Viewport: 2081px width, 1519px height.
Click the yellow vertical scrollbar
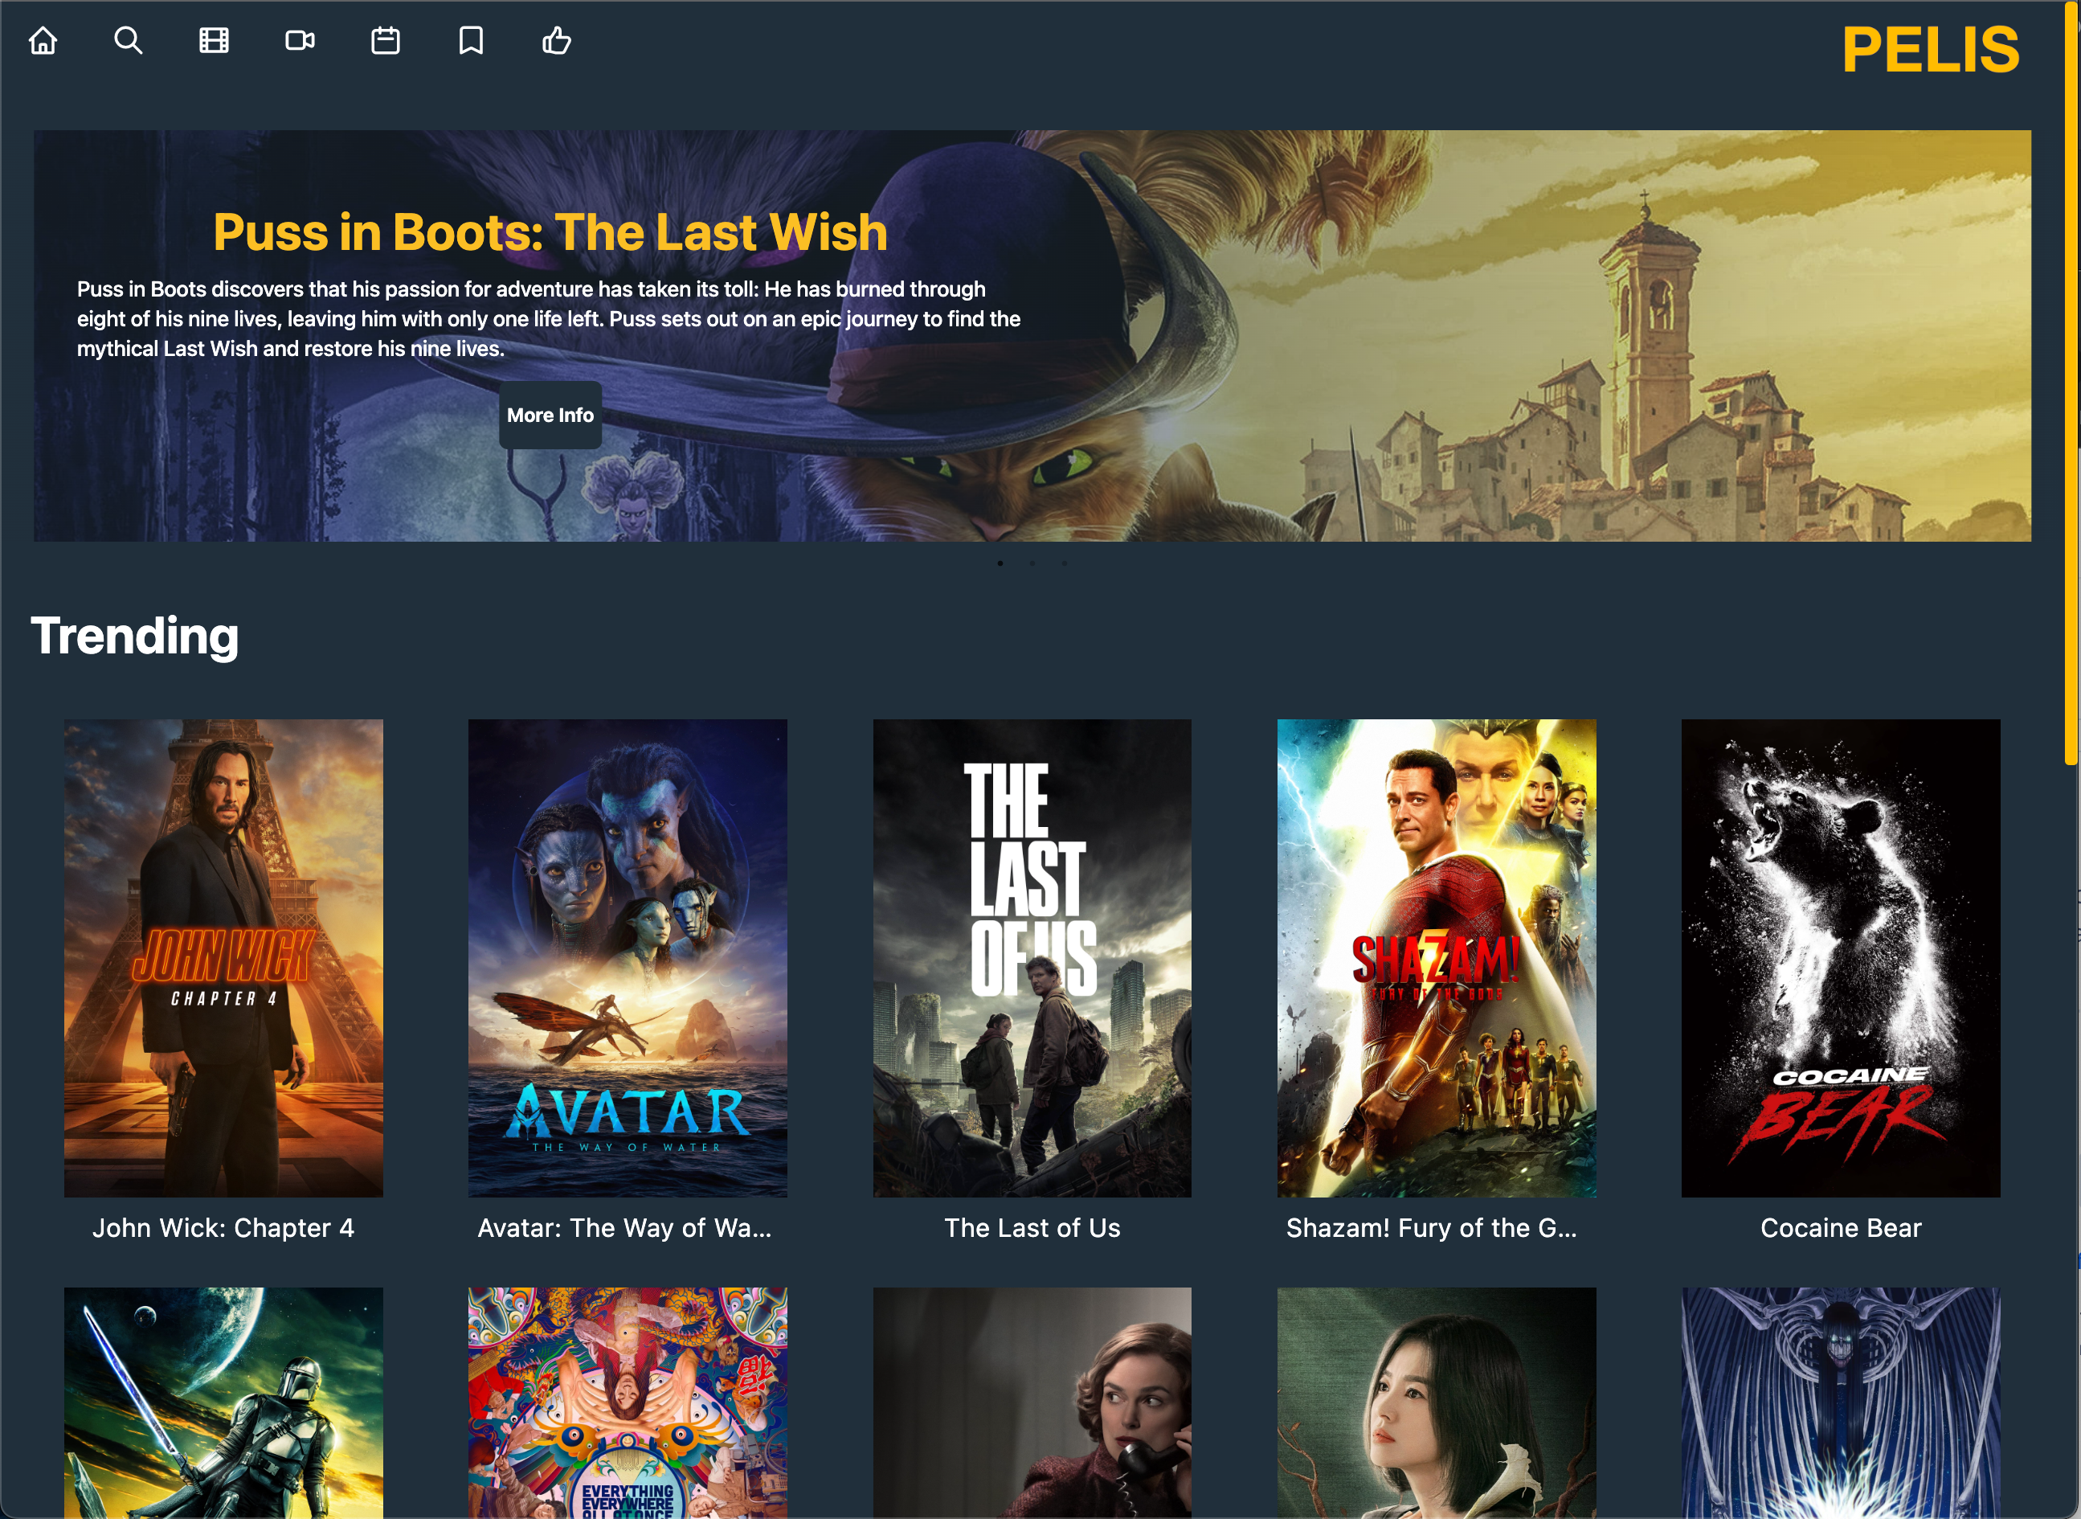2071,382
